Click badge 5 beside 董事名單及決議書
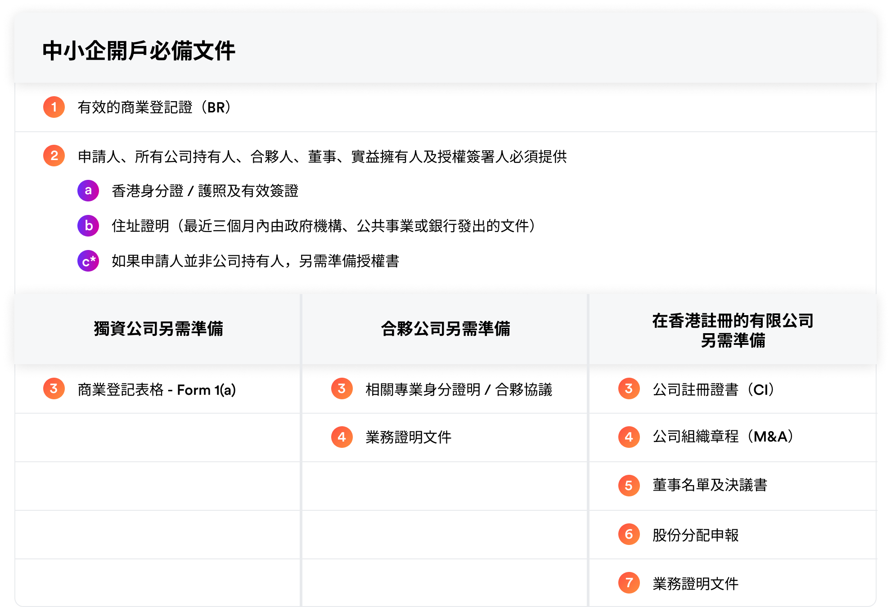891x607 pixels. [629, 486]
